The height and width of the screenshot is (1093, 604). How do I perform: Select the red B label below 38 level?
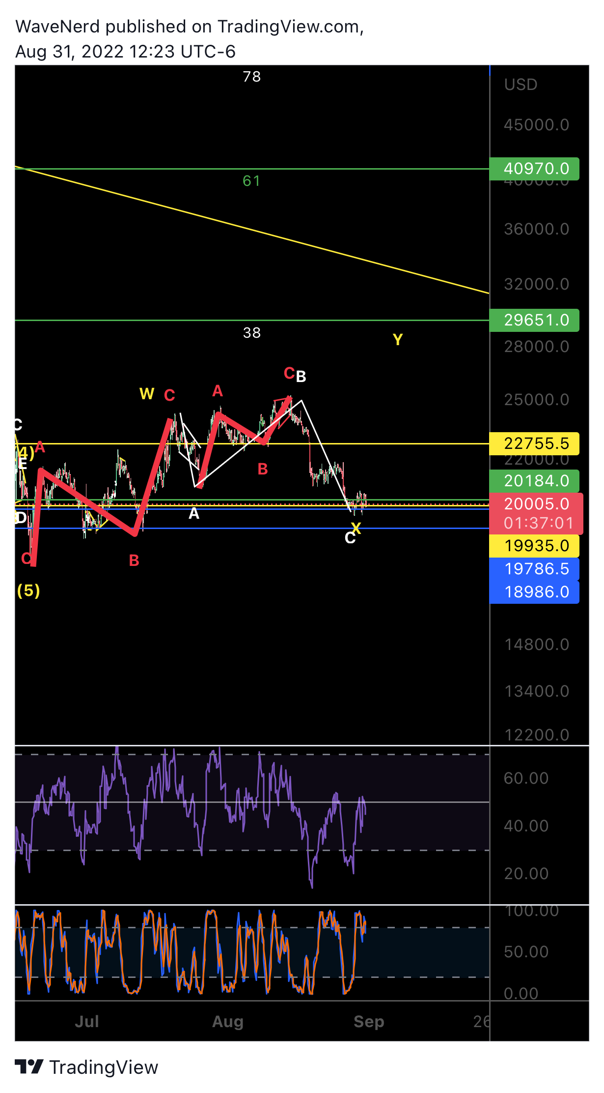point(263,470)
